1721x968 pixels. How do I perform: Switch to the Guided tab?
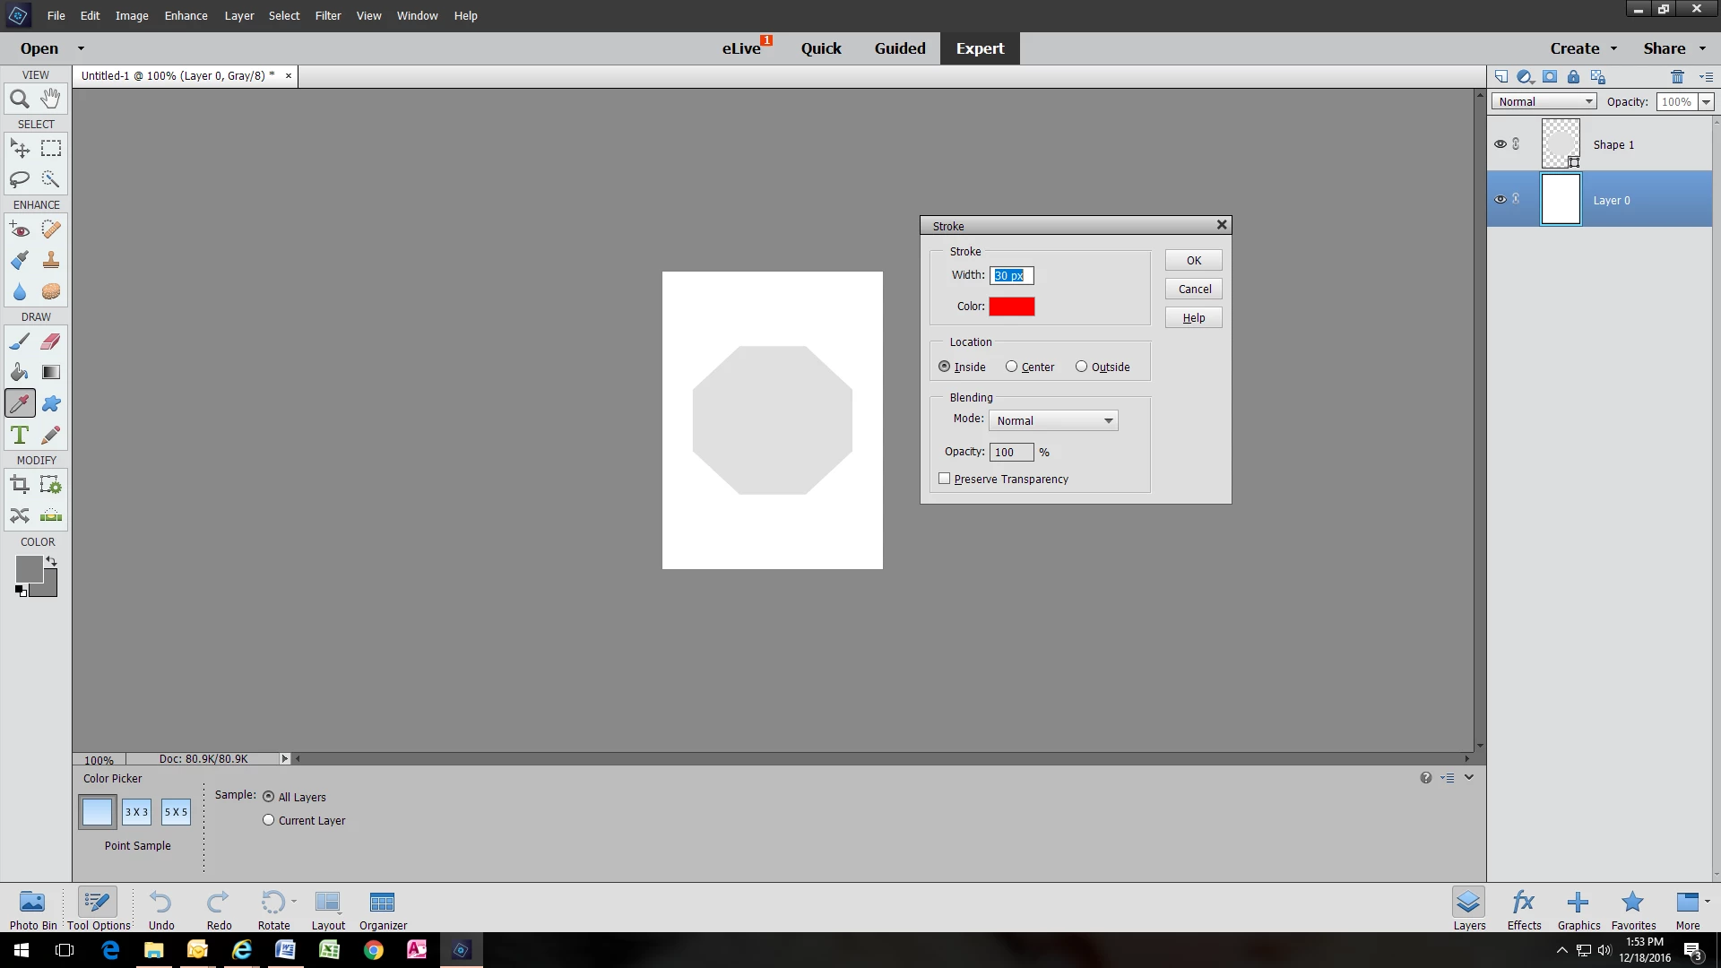point(899,48)
